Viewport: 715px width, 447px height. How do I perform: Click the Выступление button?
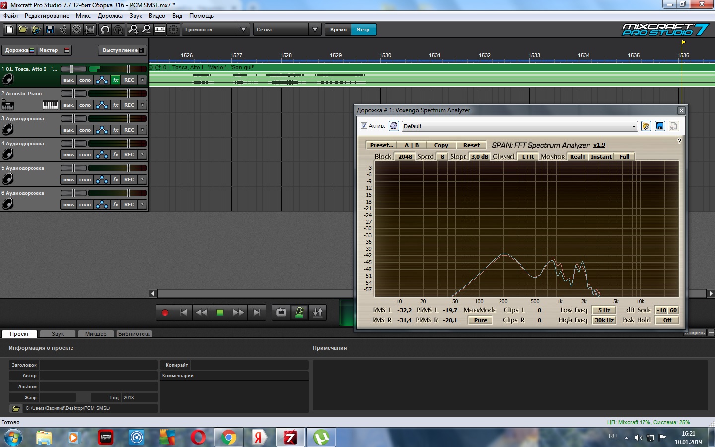pos(123,50)
